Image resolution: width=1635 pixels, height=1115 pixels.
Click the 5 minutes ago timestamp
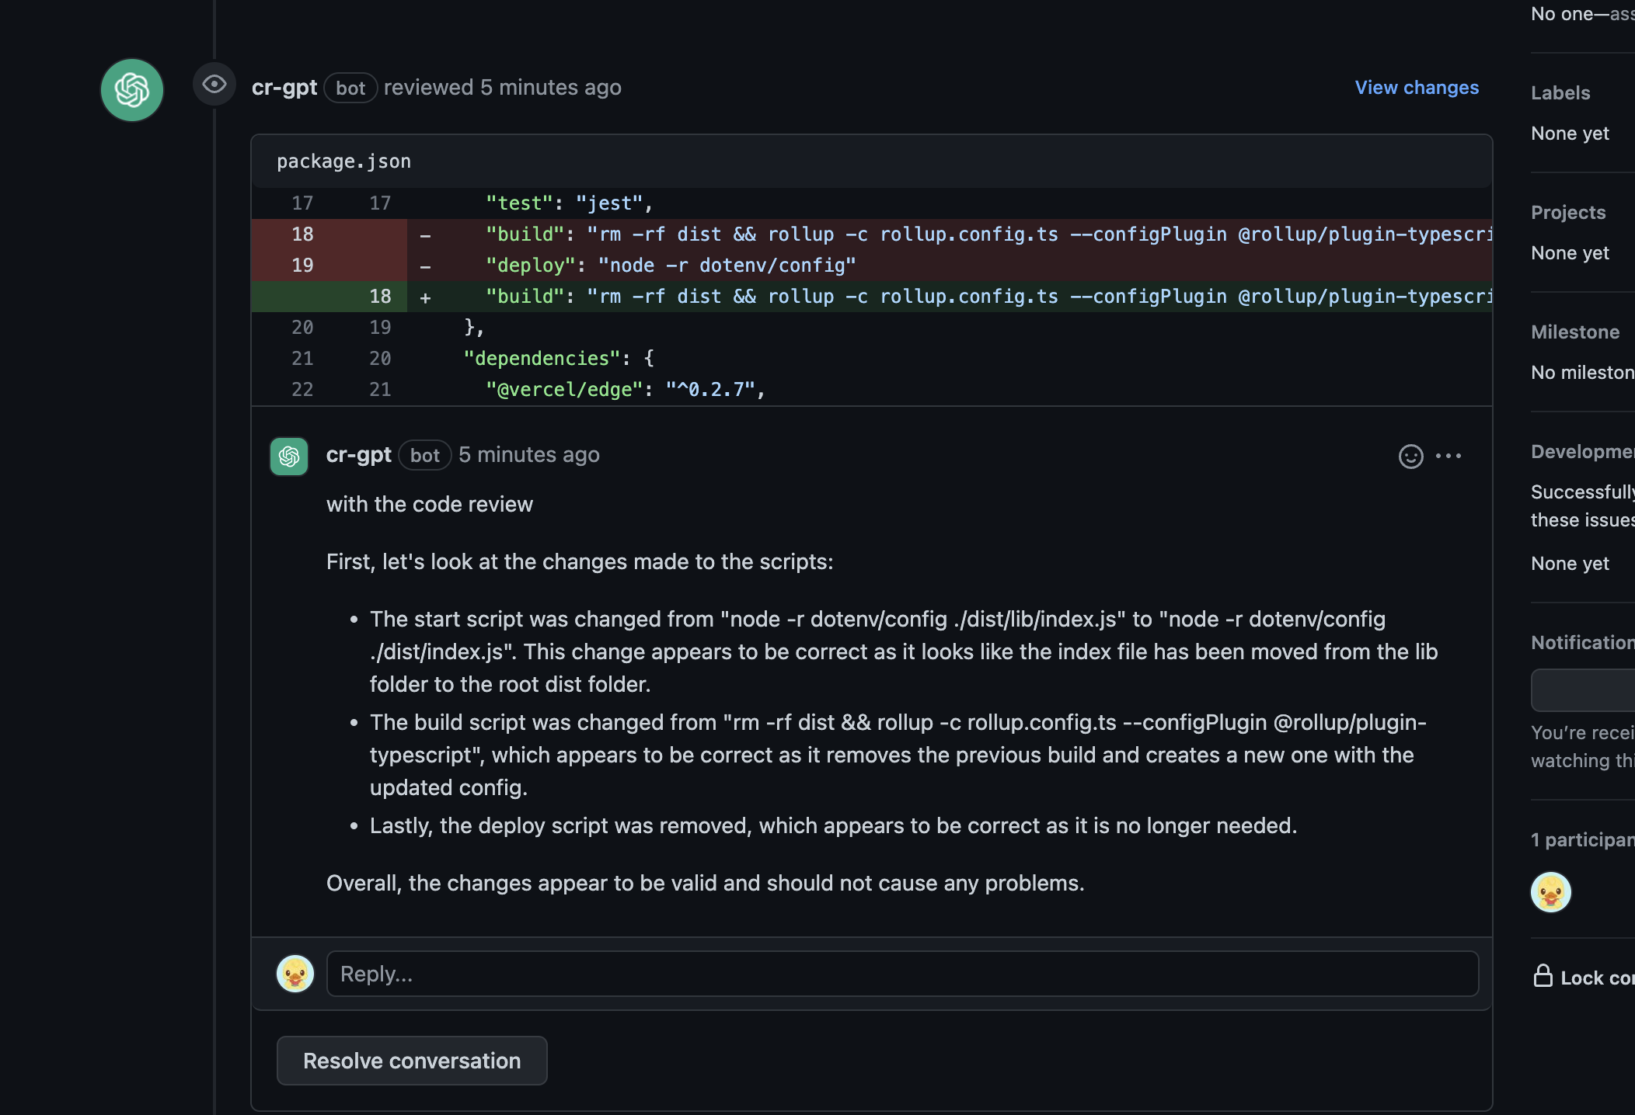(529, 454)
